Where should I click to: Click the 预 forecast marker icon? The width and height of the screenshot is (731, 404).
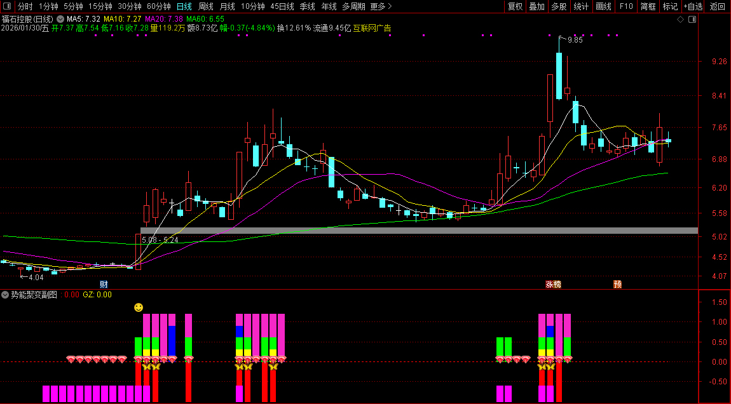(617, 284)
